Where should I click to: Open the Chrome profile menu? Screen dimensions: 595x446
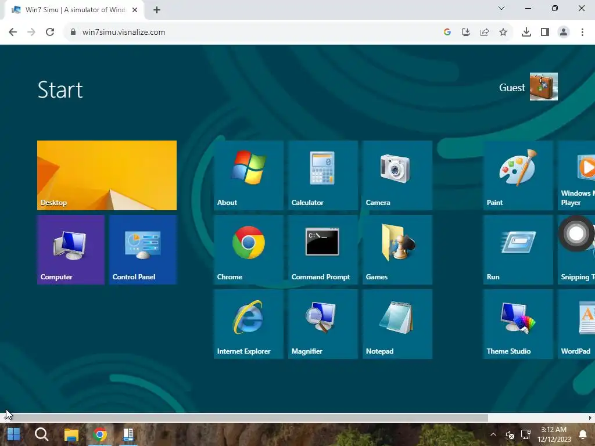coord(564,32)
